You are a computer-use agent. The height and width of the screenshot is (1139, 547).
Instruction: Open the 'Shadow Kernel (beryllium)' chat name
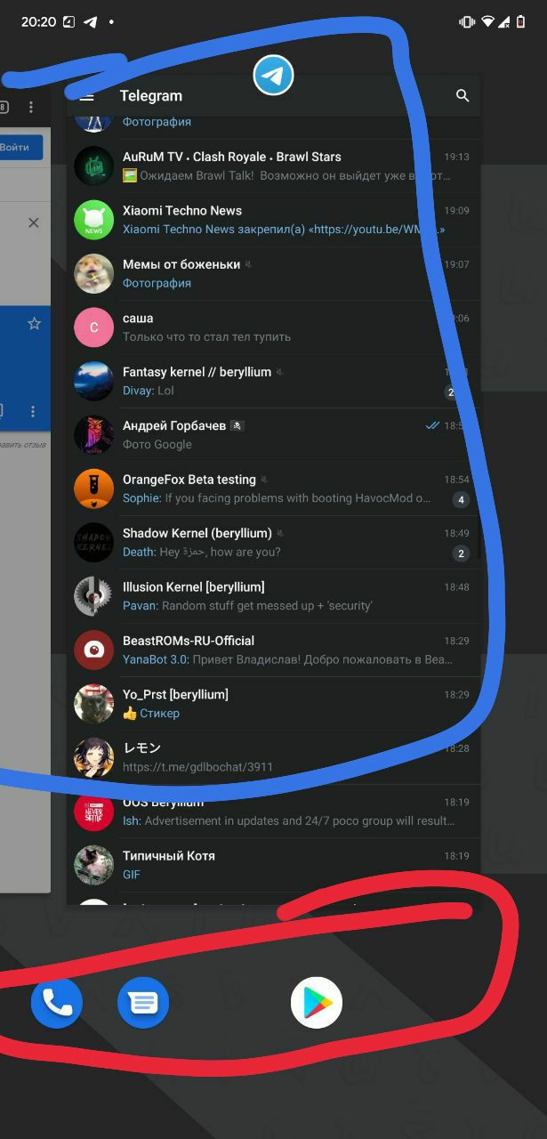tap(197, 533)
